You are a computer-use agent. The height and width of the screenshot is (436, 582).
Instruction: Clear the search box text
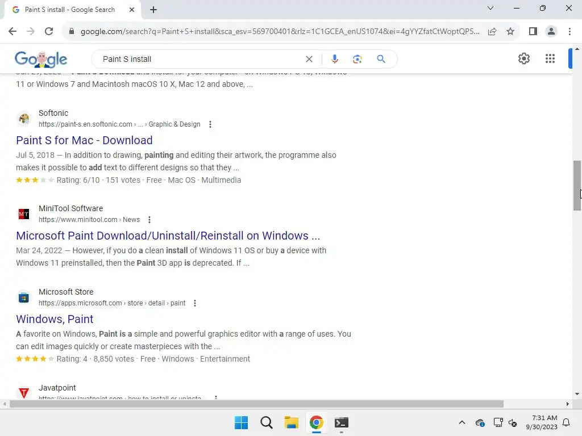(x=309, y=59)
